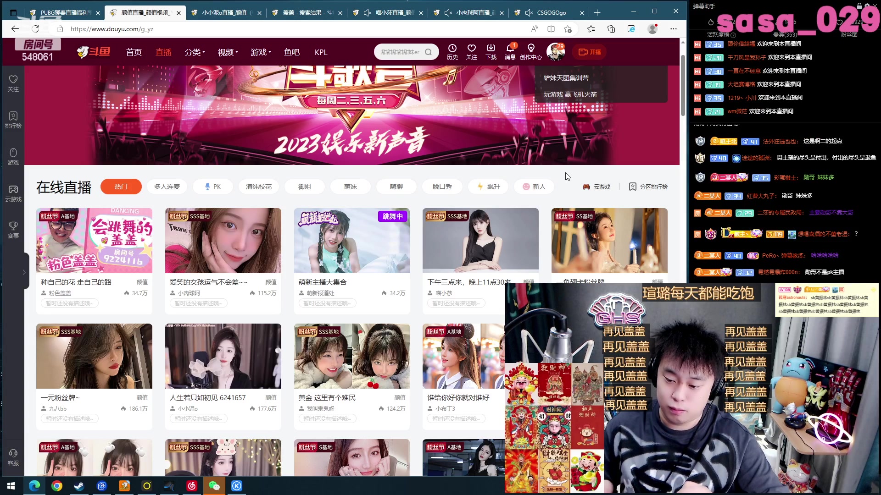Add page to favorites star icon
This screenshot has height=495, width=881.
click(568, 29)
